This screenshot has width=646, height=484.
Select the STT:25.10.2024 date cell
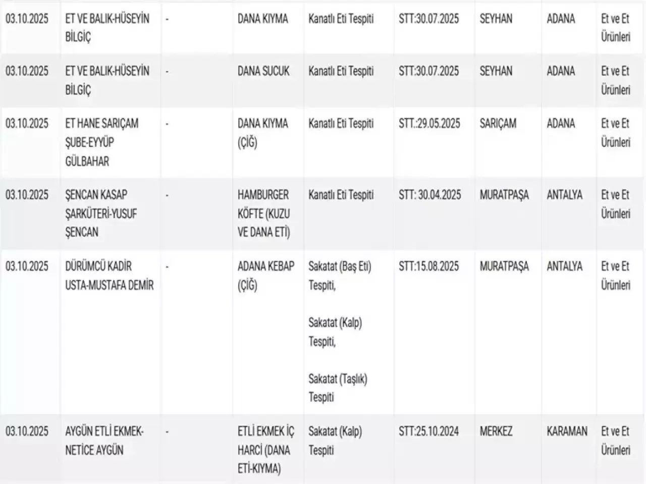[x=428, y=431]
